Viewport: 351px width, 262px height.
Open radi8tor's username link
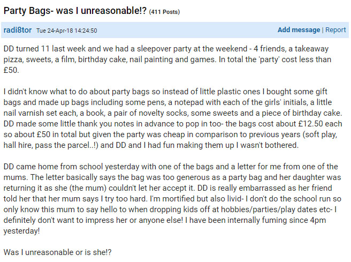(x=18, y=31)
